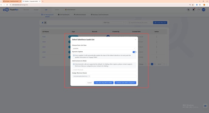Open the Business Card Enrichment tab
This screenshot has height=113, width=209.
(100, 15)
